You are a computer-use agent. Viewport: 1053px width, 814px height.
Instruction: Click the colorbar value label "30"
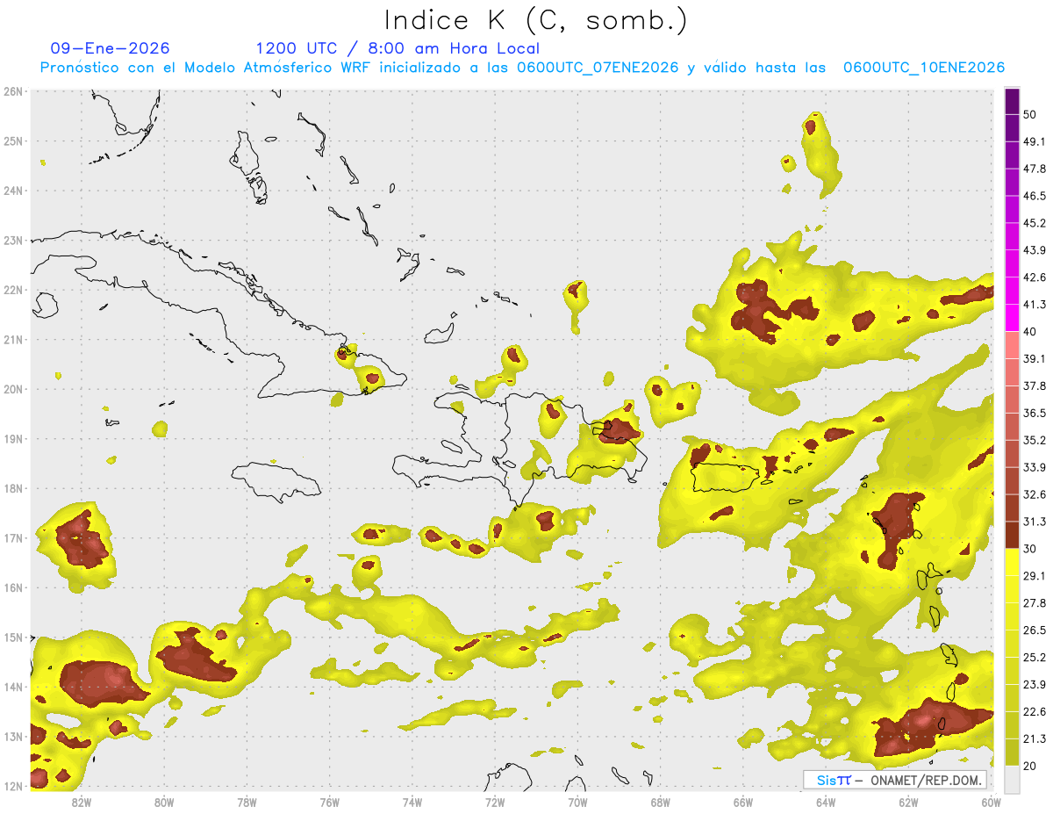tap(1029, 549)
